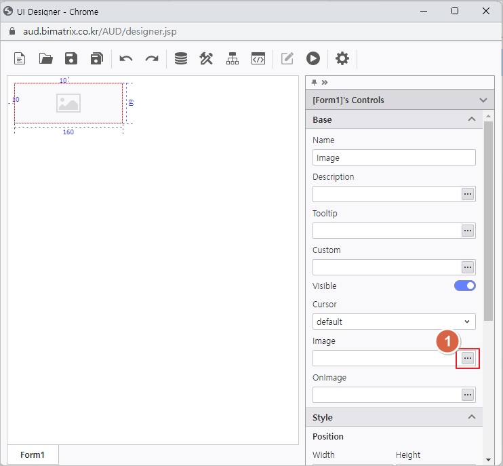The height and width of the screenshot is (466, 503).
Task: Open a file with the folder icon
Action: tap(46, 58)
